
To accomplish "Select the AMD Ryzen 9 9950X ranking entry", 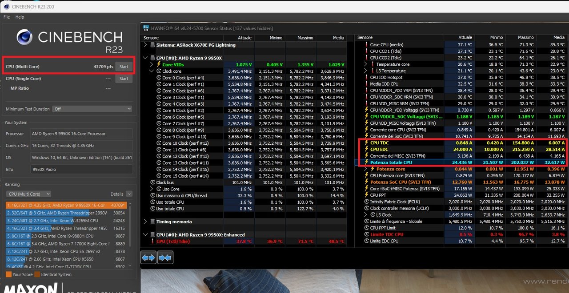I will pyautogui.click(x=67, y=205).
